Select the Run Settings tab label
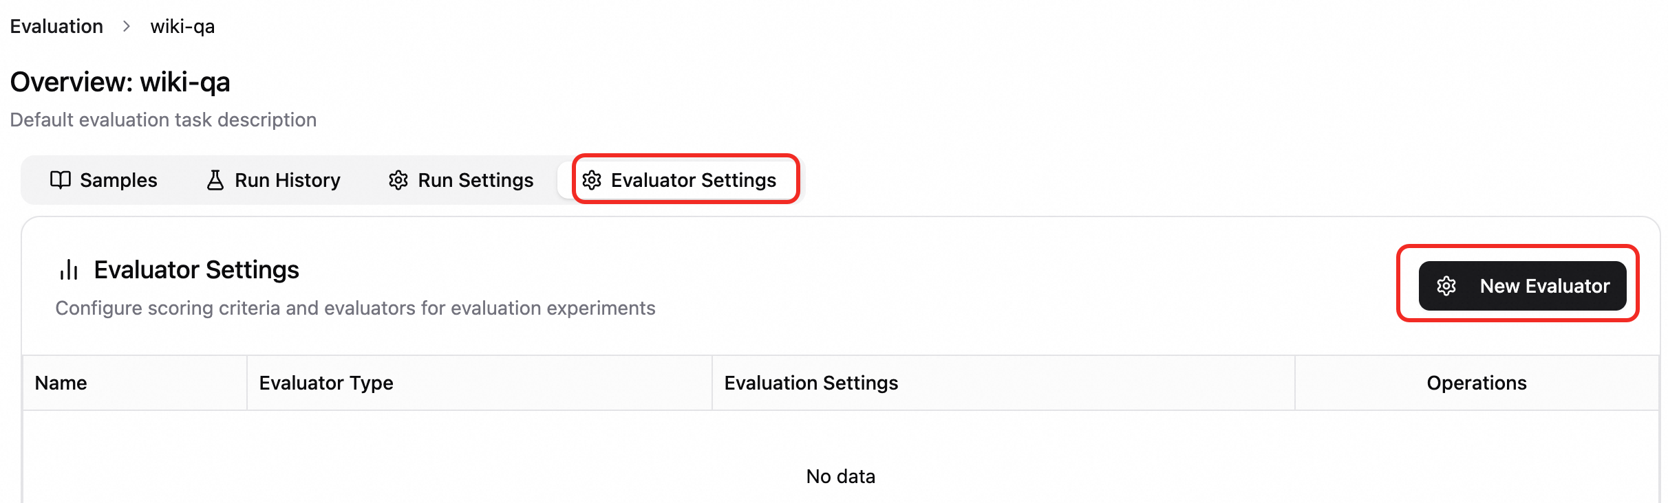 pos(475,180)
